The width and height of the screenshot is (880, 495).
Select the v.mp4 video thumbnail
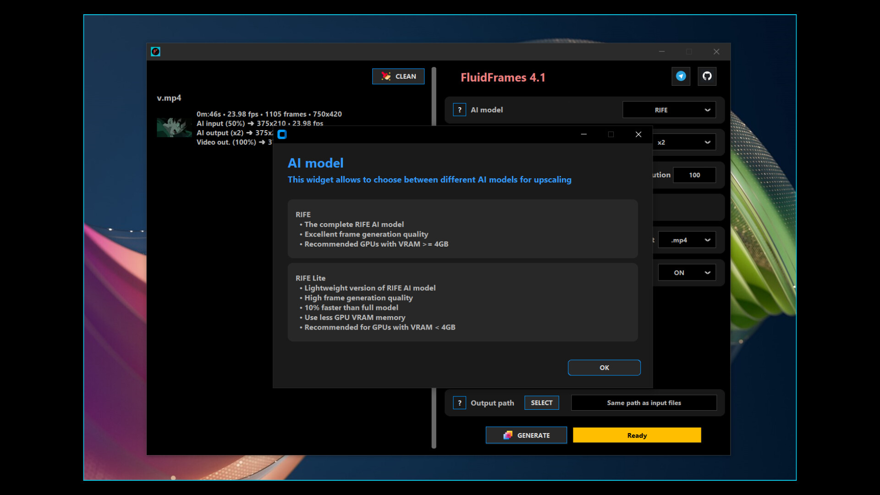174,127
